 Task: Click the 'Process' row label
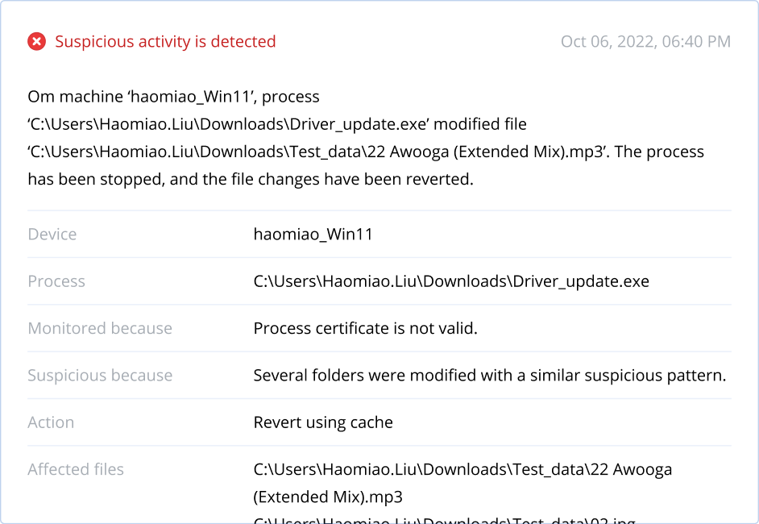coord(56,281)
